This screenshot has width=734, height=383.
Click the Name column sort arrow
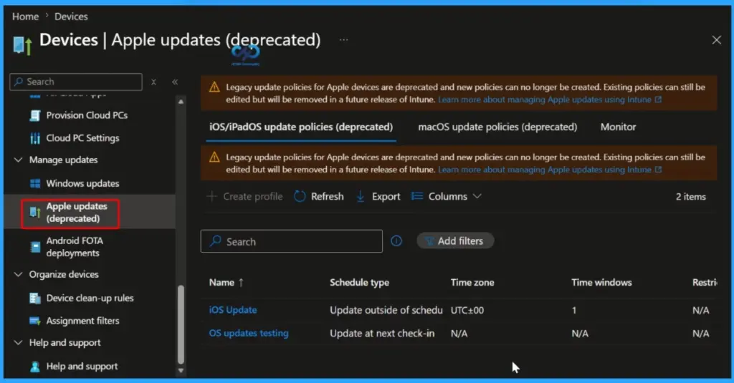241,283
